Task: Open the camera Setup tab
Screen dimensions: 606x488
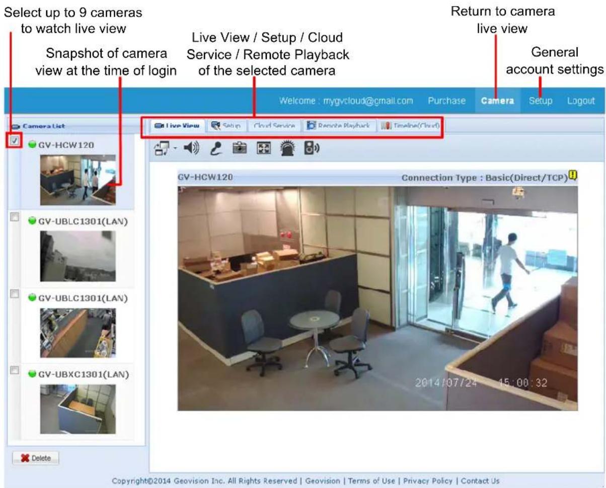Action: [x=225, y=125]
